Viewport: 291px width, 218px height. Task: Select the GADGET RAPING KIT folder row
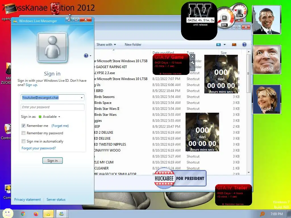pos(168,67)
